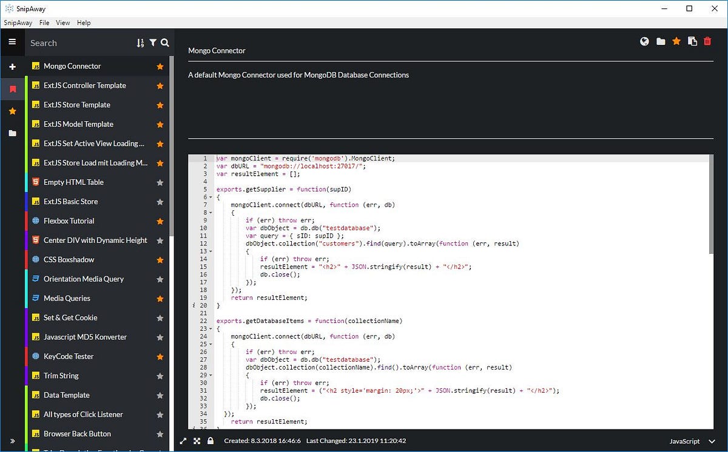
Task: Click the JS icon of ExtJS Store Load snippet
Action: click(x=36, y=163)
